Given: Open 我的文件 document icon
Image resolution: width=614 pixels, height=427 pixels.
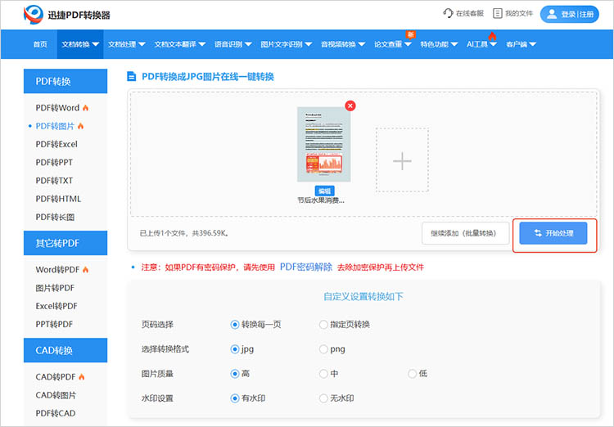Looking at the screenshot, I should point(497,14).
